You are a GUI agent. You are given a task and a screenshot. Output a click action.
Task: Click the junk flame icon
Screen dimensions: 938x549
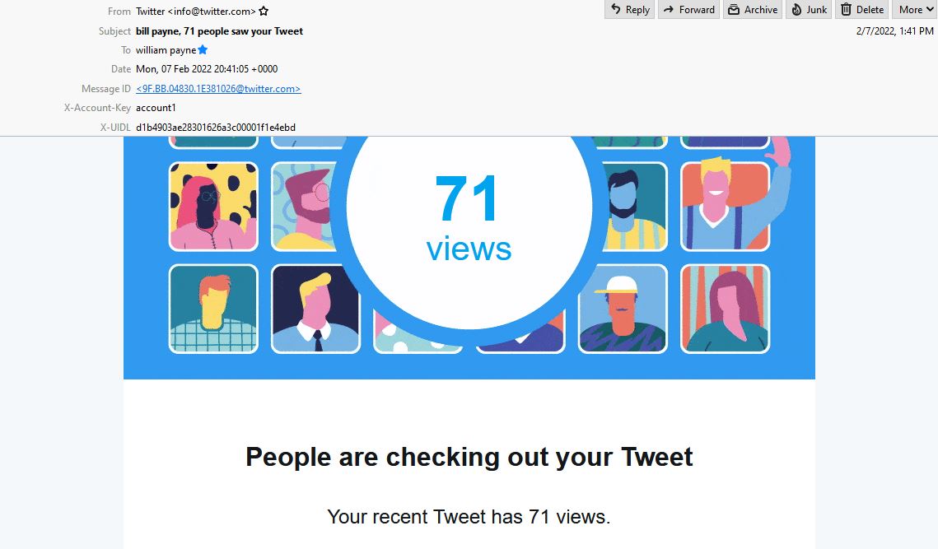[796, 10]
